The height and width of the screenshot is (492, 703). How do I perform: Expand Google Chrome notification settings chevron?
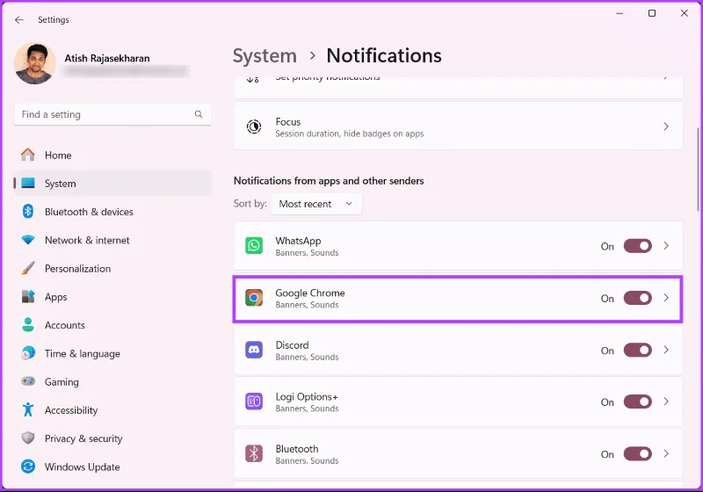pos(666,298)
